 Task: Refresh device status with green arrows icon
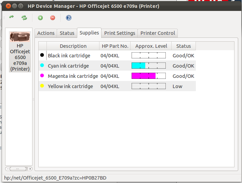24,18
